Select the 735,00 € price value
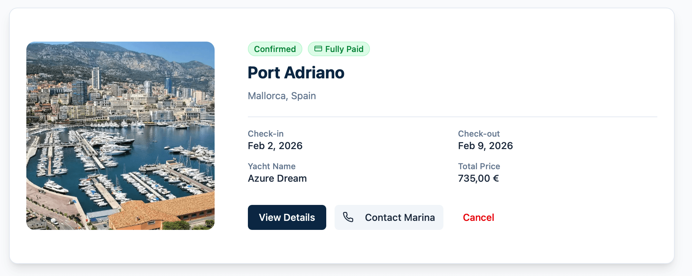 tap(478, 179)
